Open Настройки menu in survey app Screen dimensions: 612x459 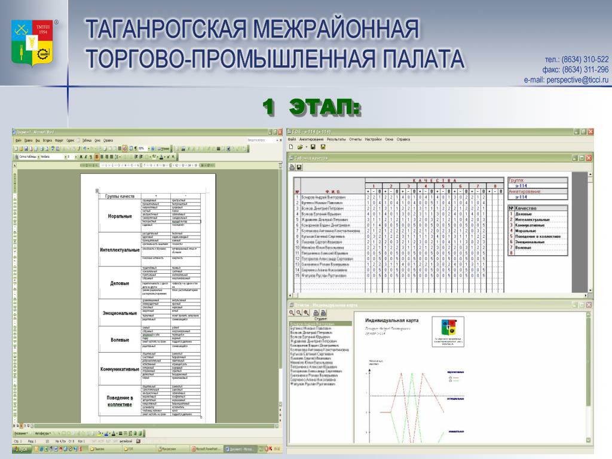(x=373, y=139)
